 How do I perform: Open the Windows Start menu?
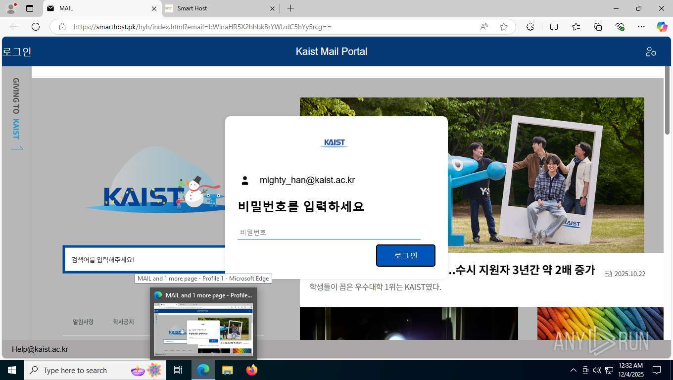pyautogui.click(x=12, y=370)
